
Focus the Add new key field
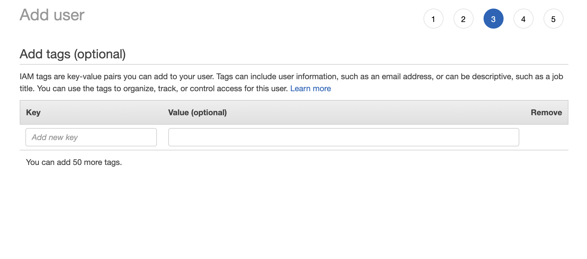[x=91, y=137]
